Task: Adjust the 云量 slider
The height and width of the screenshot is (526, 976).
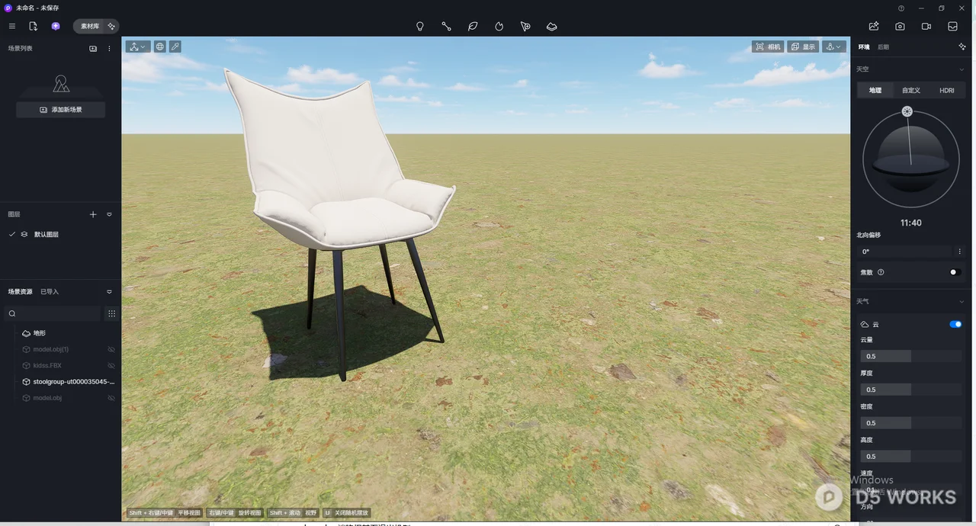Action: tap(911, 356)
